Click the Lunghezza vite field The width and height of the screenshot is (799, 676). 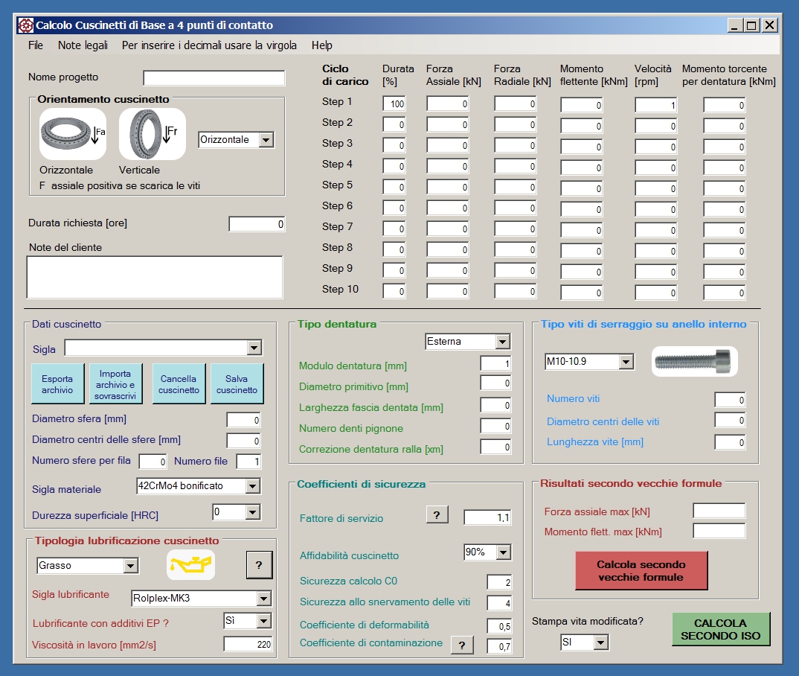pos(731,442)
